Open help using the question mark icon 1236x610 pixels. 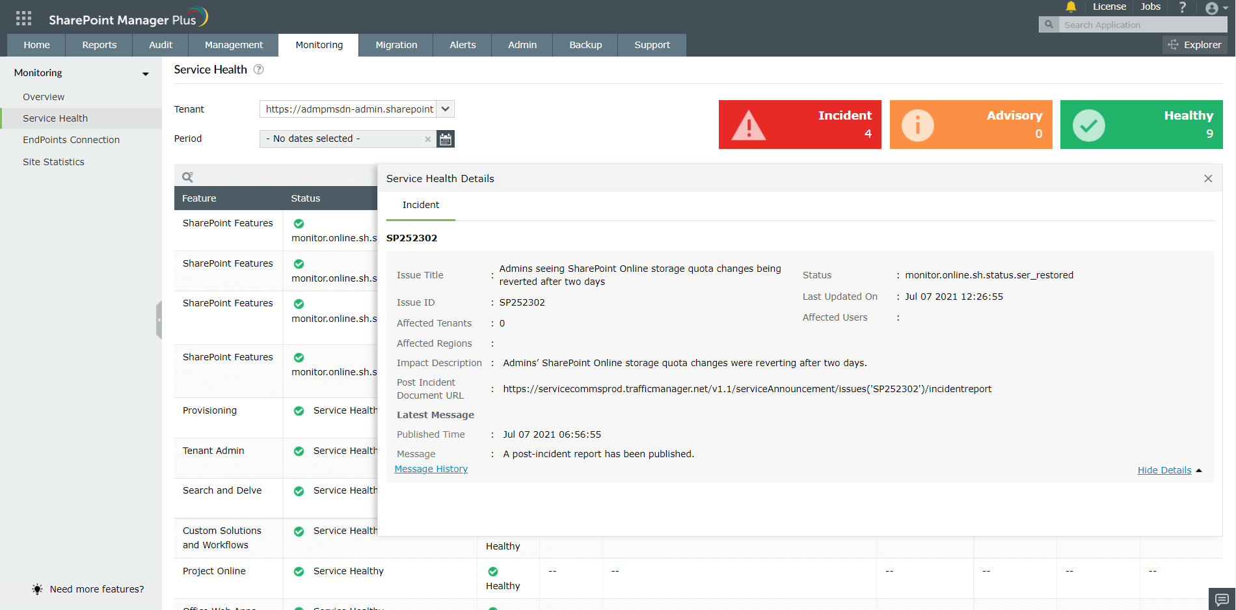pyautogui.click(x=1183, y=7)
